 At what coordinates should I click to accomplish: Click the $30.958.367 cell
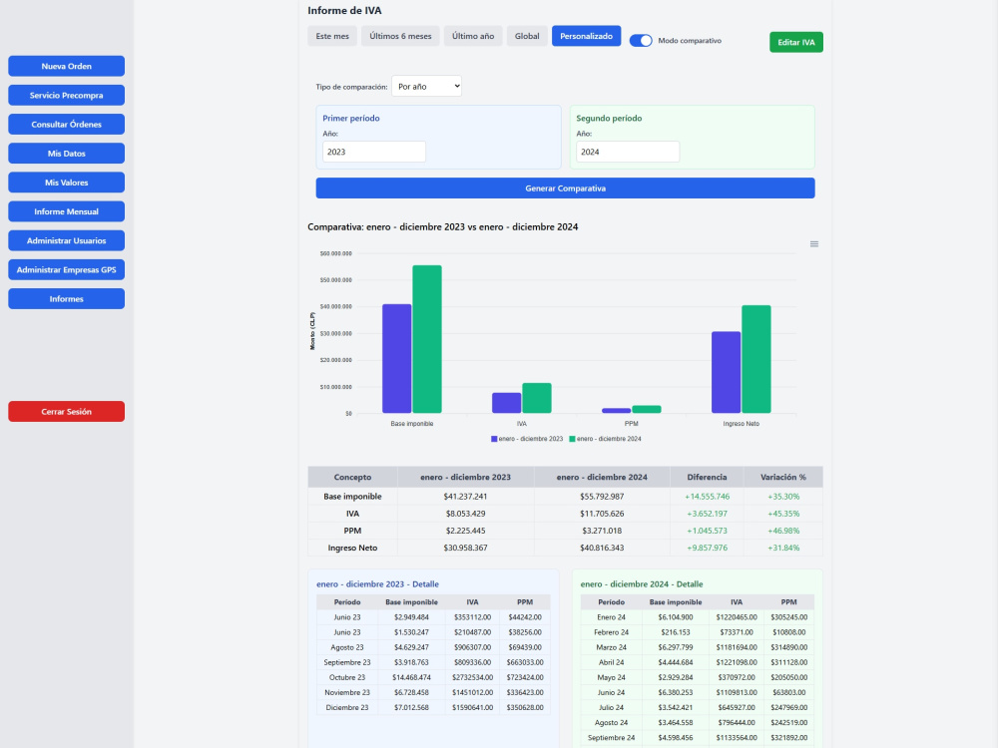(465, 549)
